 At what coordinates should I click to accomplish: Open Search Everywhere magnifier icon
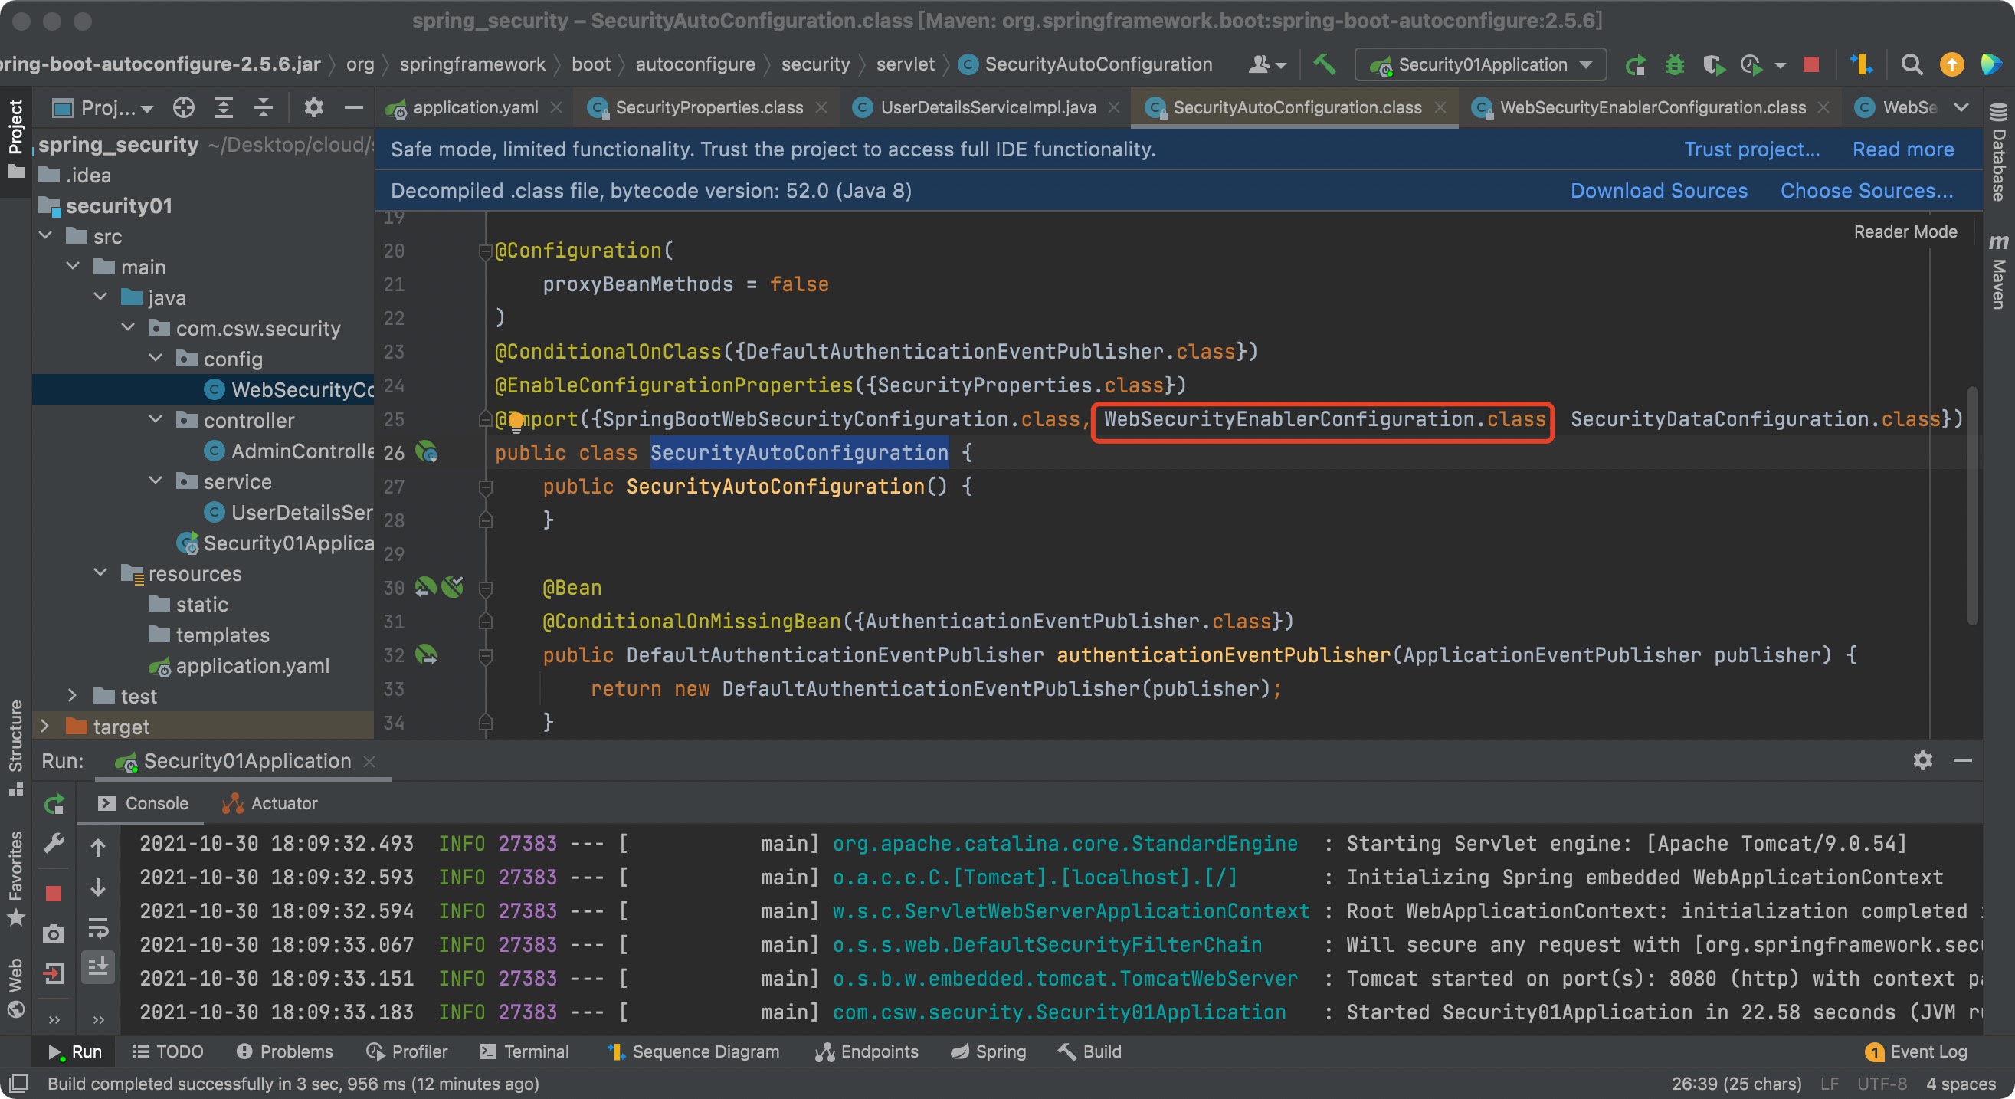pos(1911,64)
